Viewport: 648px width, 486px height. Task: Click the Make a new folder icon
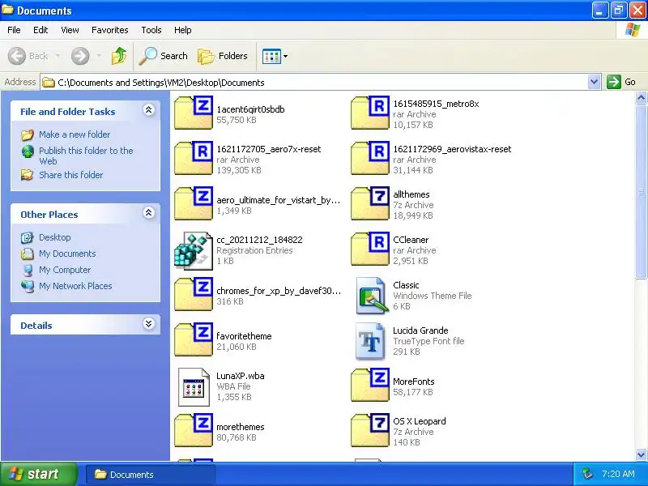(x=28, y=134)
